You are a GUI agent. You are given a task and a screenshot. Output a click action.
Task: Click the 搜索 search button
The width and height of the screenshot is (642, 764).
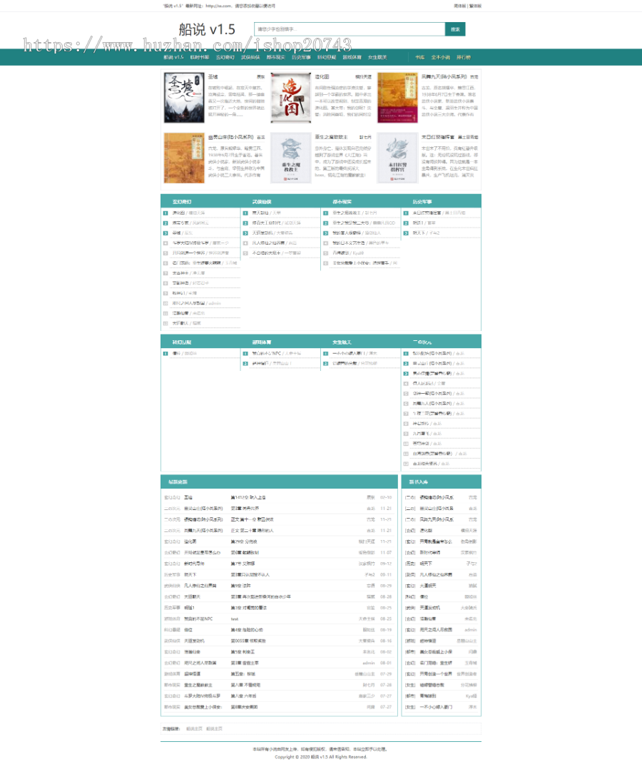click(455, 29)
